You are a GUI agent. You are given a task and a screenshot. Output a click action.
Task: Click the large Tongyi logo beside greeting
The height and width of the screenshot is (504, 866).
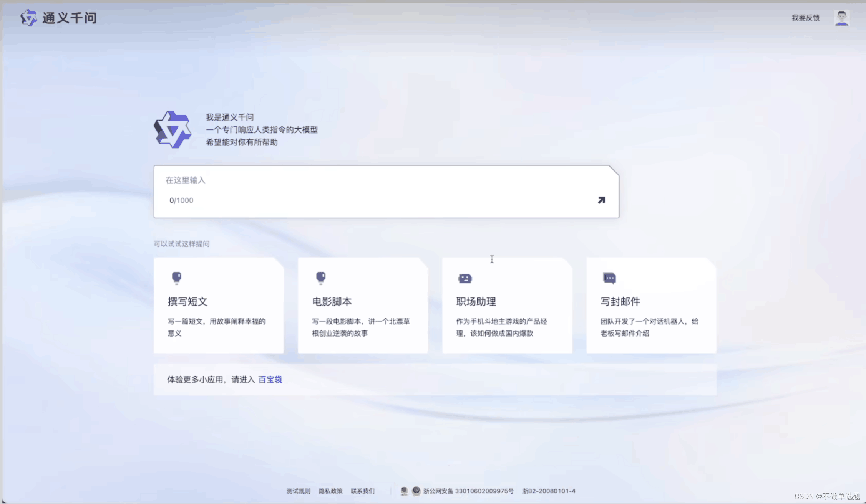click(x=173, y=130)
